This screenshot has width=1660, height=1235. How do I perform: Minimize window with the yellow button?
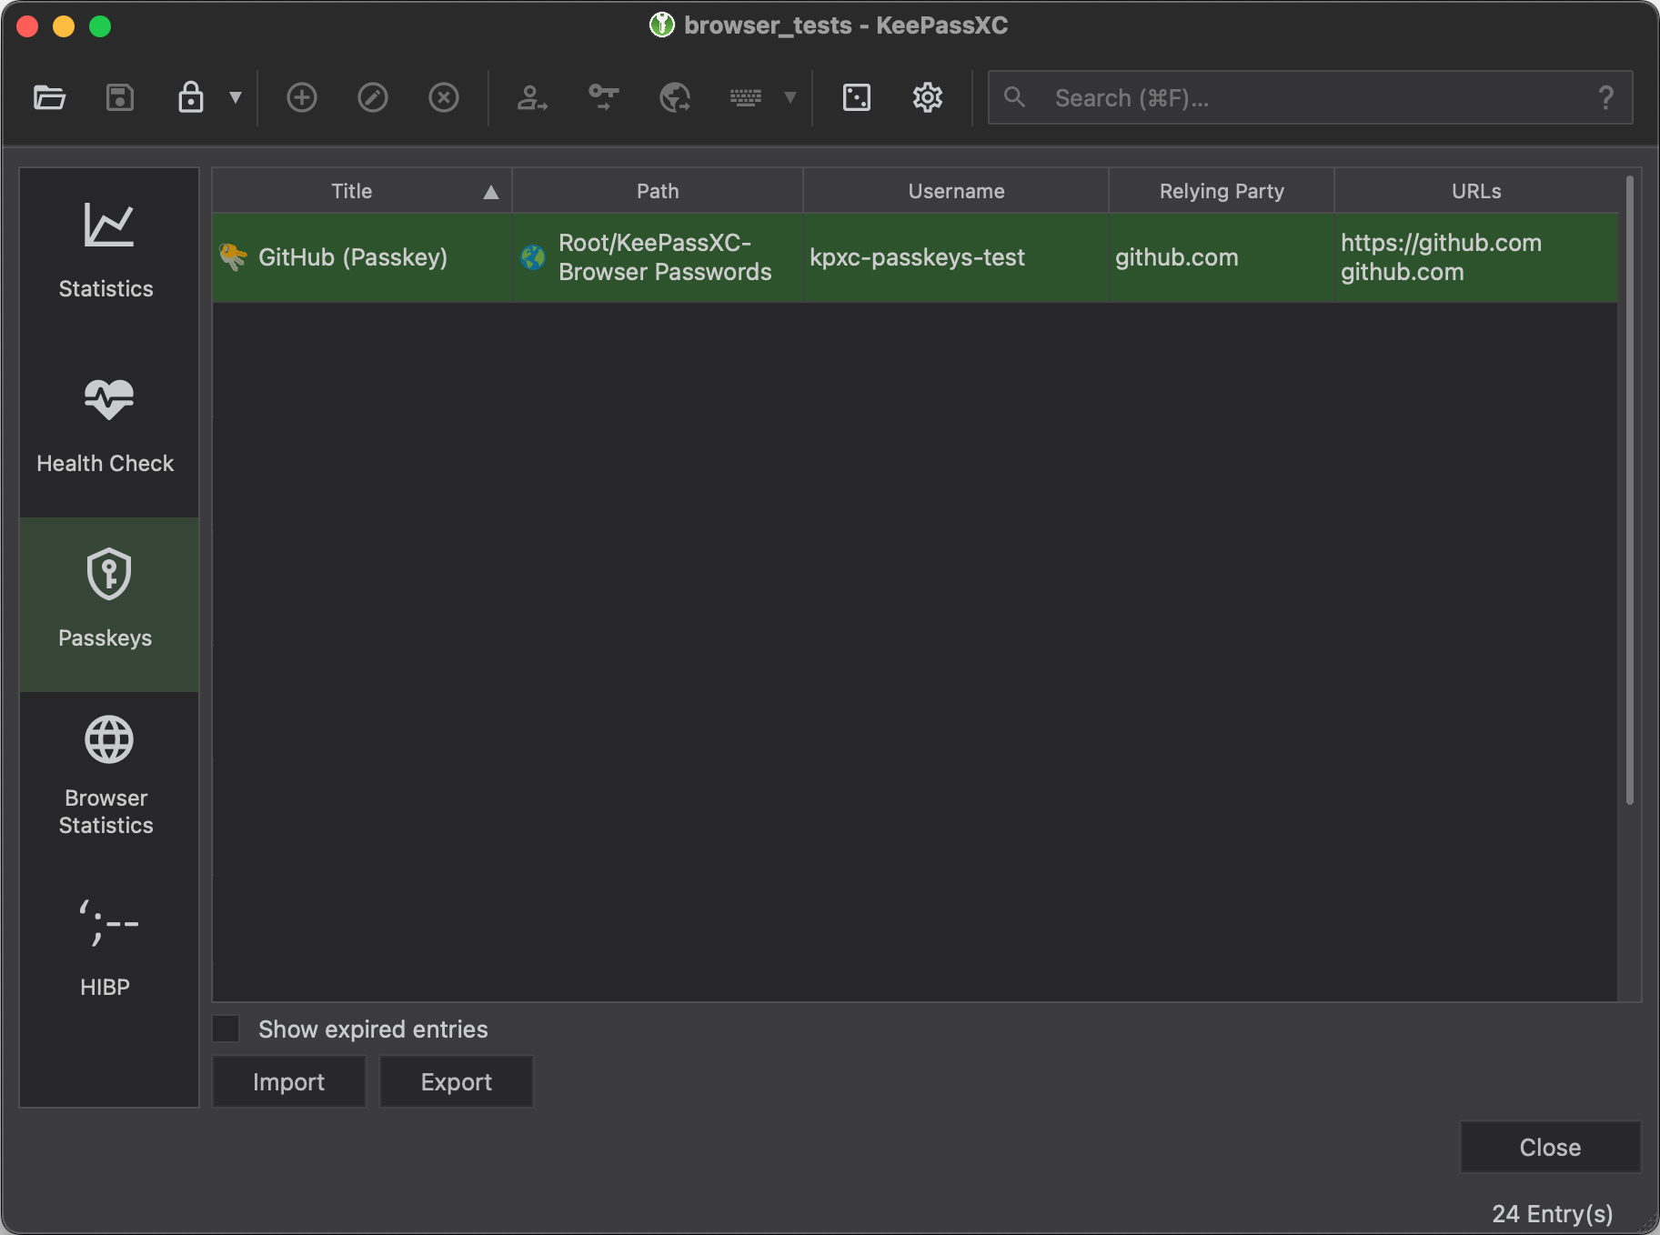click(64, 26)
